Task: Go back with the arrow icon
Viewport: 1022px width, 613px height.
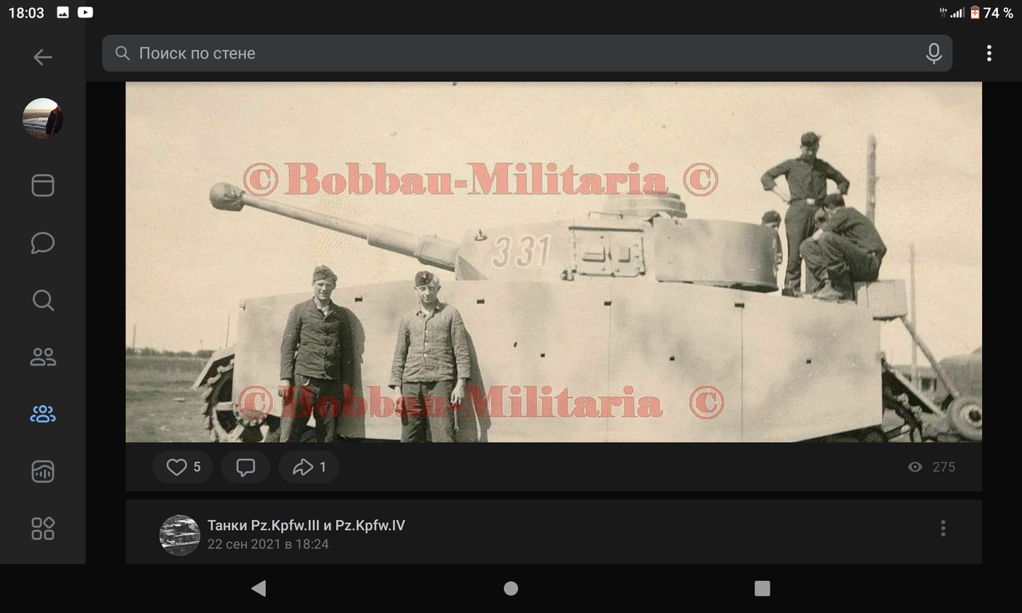Action: [42, 57]
